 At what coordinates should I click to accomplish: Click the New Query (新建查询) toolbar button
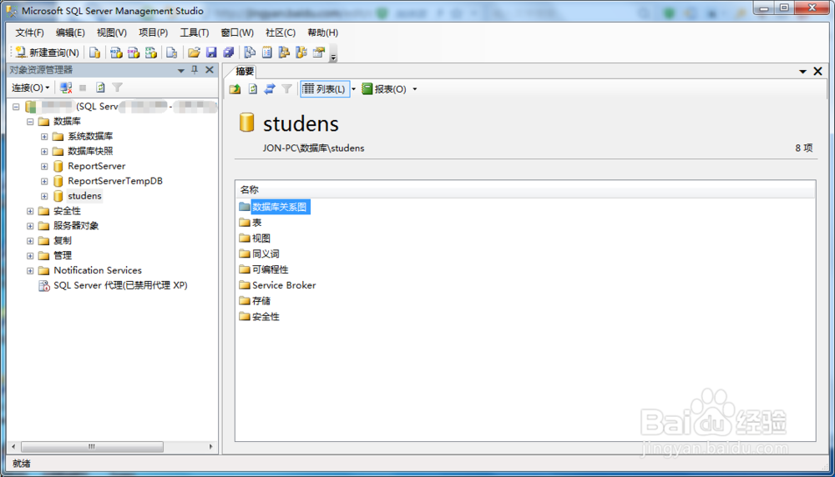(48, 52)
